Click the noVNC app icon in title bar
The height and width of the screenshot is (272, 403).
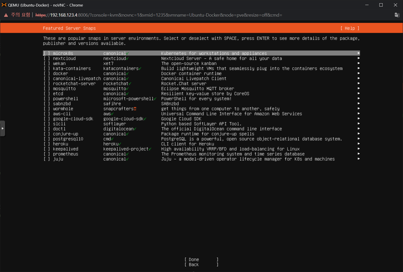(x=4, y=5)
